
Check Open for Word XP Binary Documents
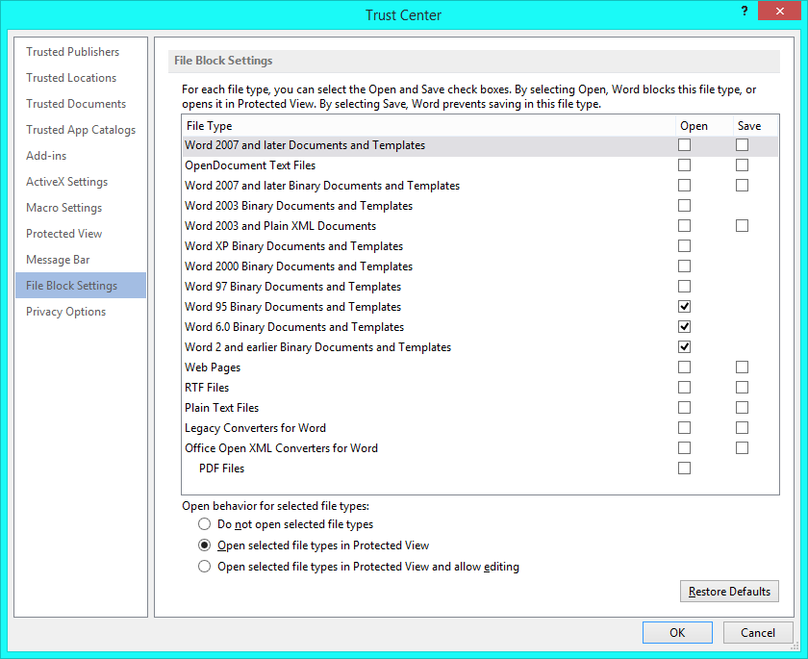coord(684,246)
